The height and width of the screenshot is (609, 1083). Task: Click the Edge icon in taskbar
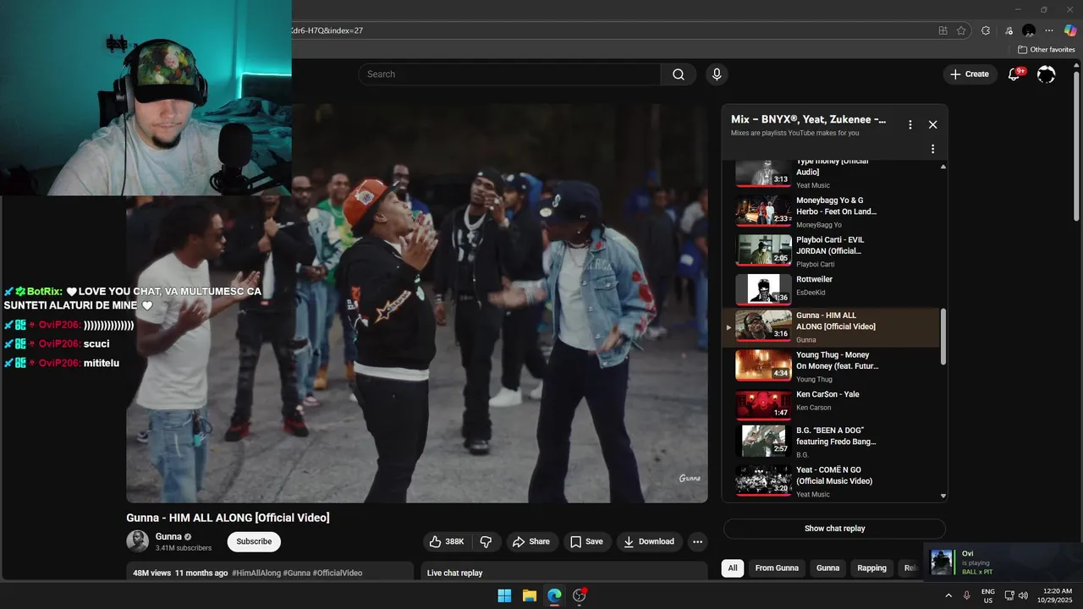click(554, 595)
